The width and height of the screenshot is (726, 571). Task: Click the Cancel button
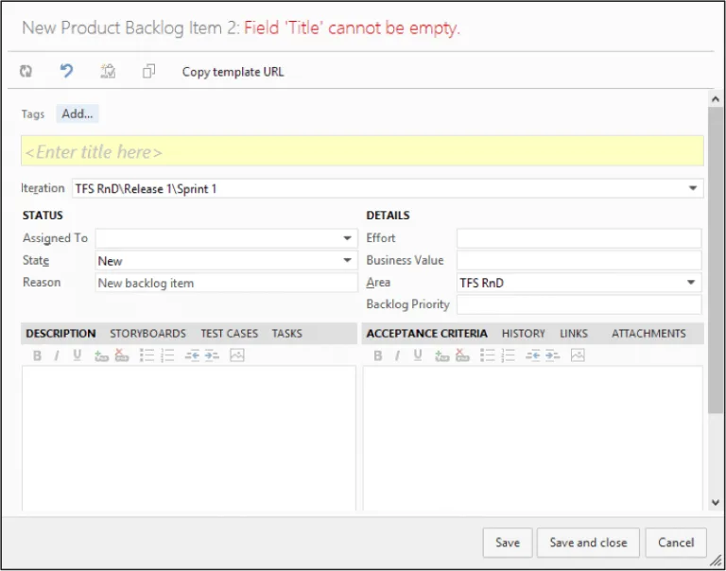(676, 543)
